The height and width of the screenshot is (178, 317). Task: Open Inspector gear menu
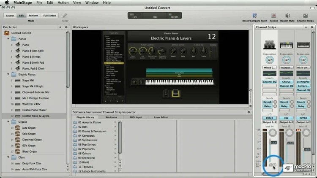coord(249,112)
